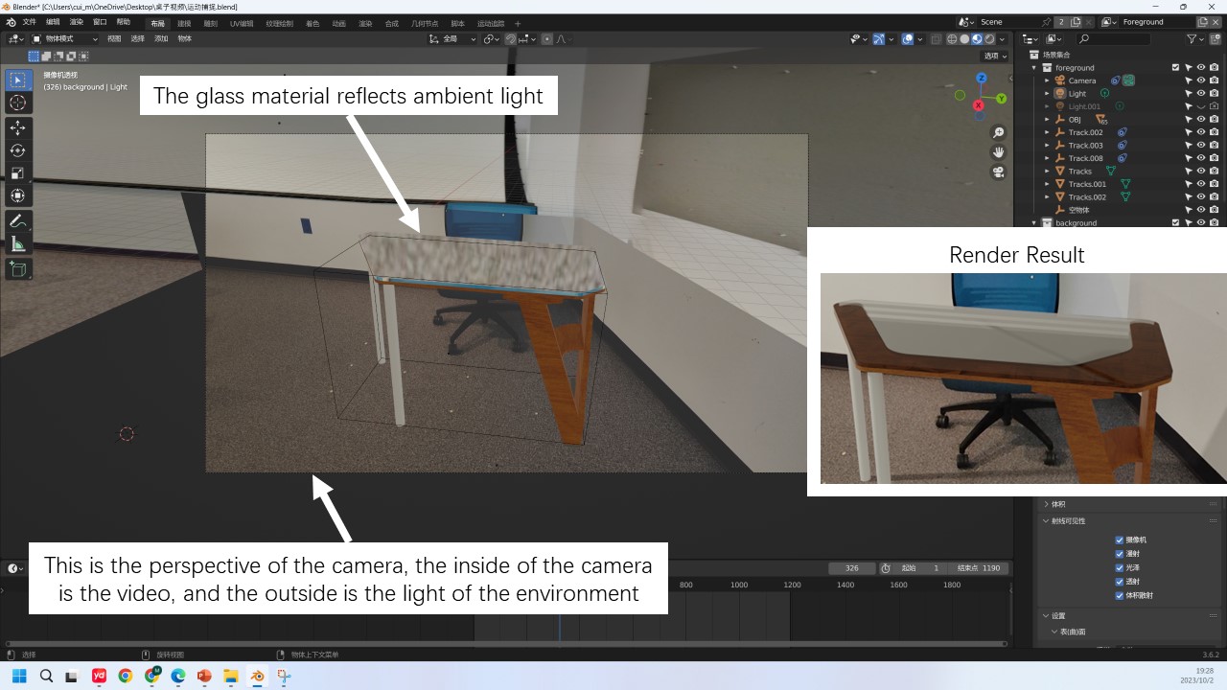
Task: Toggle proportional editing button
Action: tap(547, 39)
